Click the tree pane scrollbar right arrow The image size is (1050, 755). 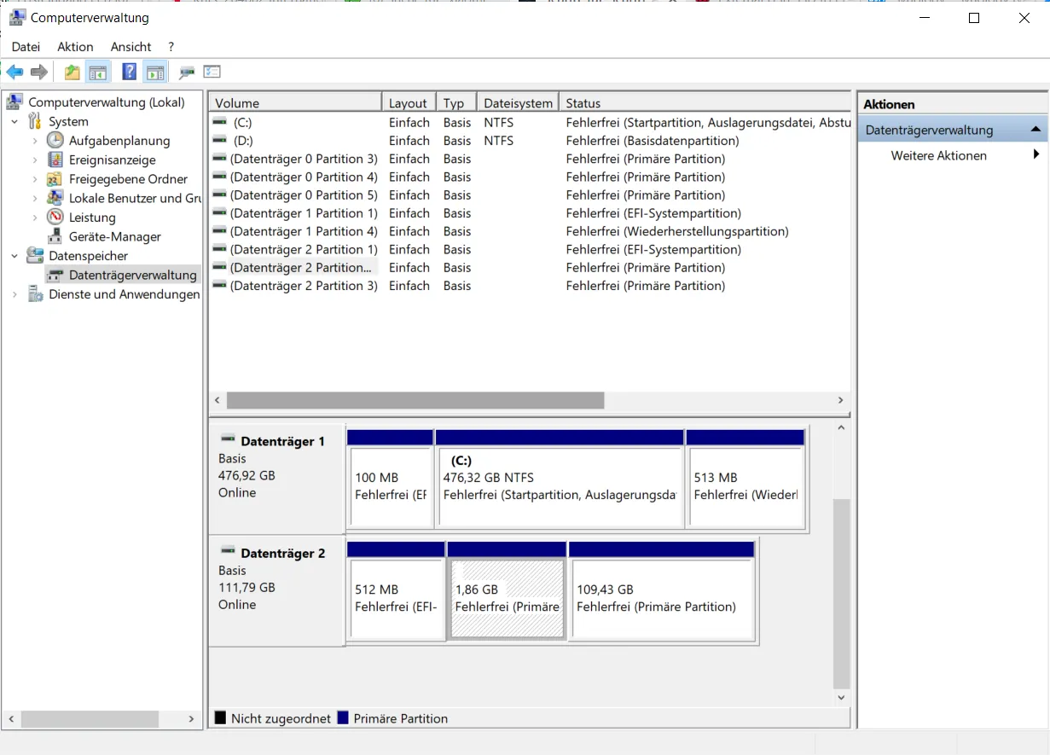coord(191,719)
